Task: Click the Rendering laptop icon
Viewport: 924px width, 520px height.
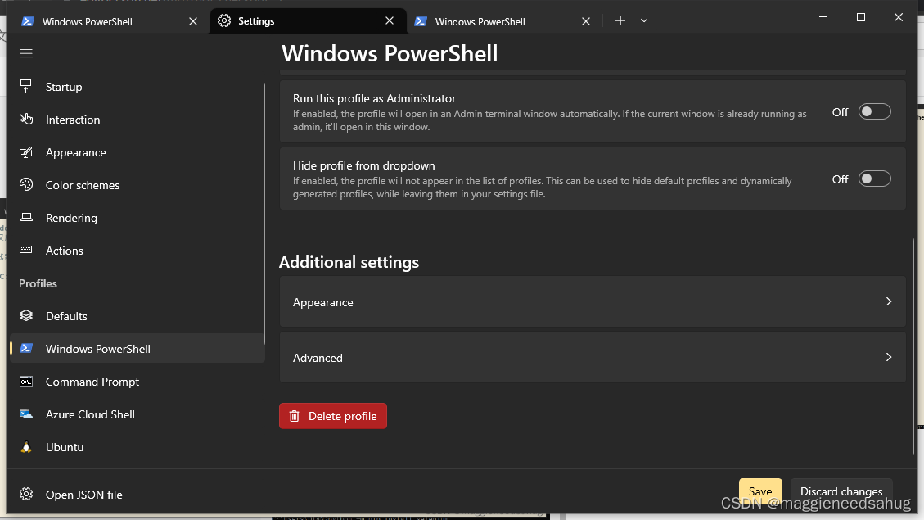Action: [x=26, y=218]
